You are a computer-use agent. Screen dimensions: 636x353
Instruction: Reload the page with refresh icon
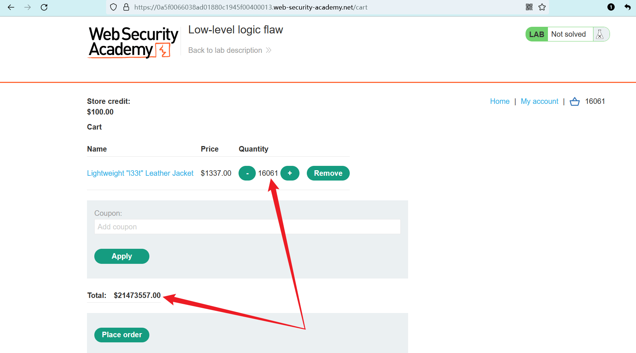click(x=44, y=7)
